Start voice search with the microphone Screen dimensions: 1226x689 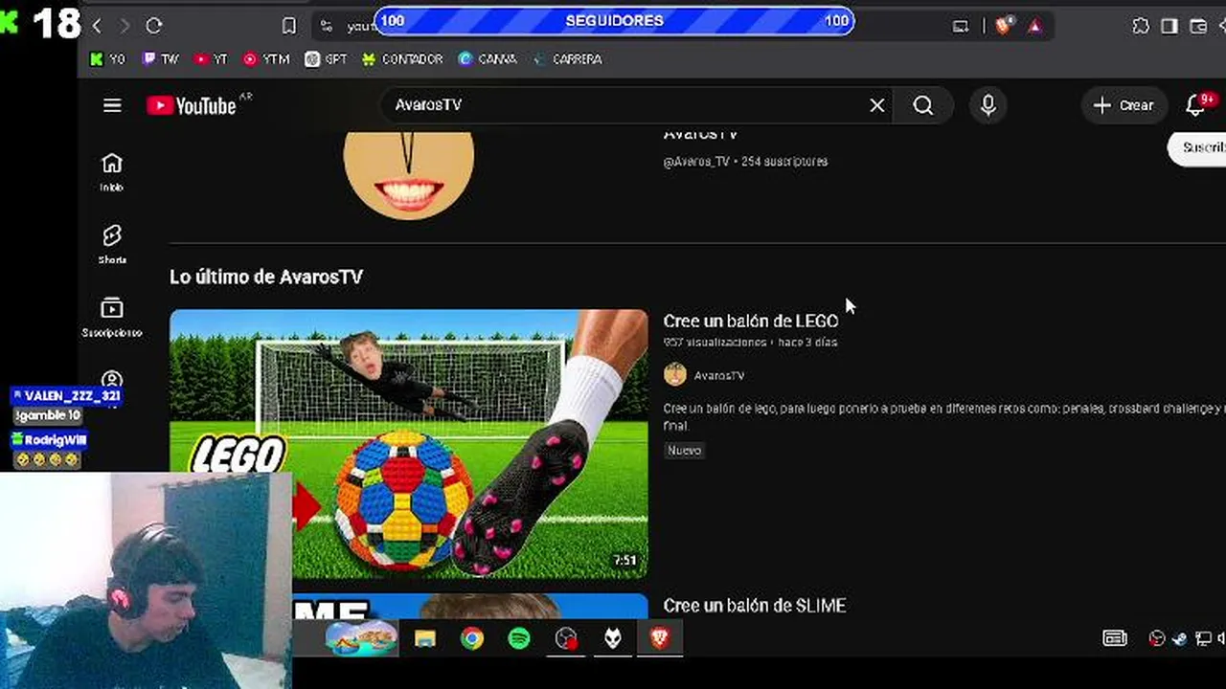pos(988,105)
